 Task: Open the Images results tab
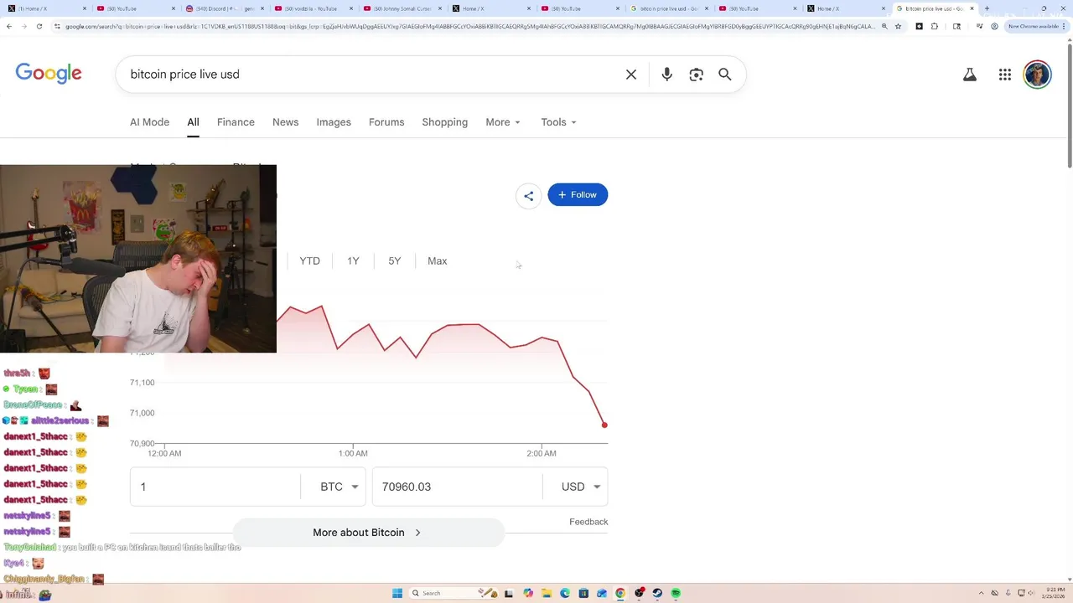click(334, 122)
